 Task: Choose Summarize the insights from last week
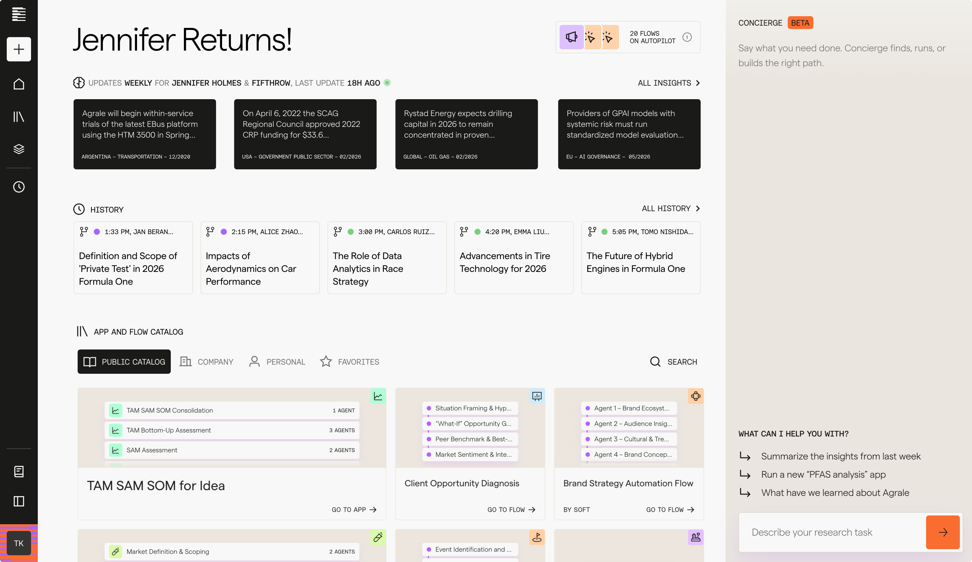[840, 456]
